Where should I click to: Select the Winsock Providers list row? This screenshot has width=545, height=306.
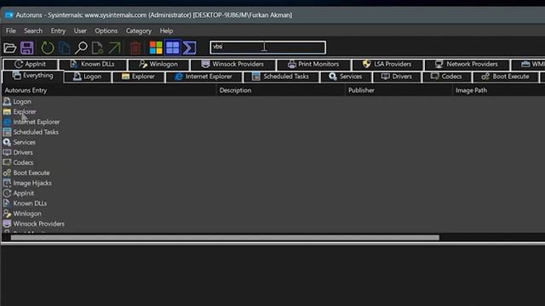(38, 224)
